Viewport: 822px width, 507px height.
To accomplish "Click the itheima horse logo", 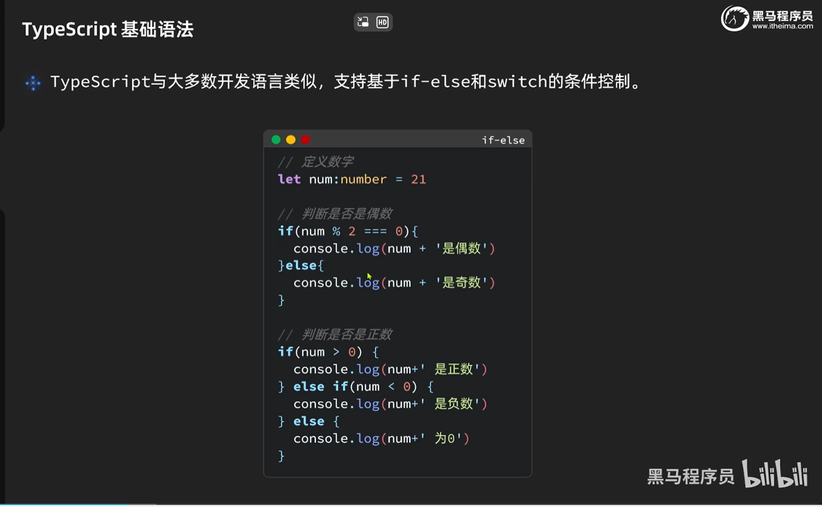I will point(735,19).
